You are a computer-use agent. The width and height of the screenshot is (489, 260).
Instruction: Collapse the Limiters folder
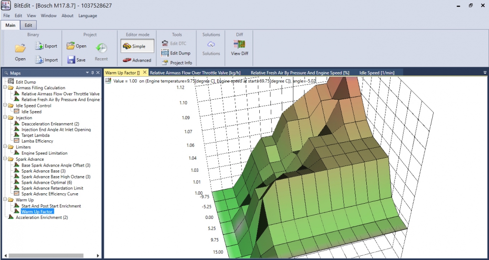pos(5,147)
